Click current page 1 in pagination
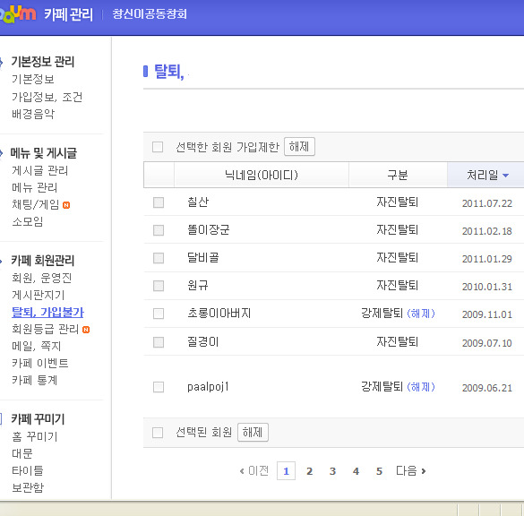Viewport: 524px width, 516px height. point(286,471)
